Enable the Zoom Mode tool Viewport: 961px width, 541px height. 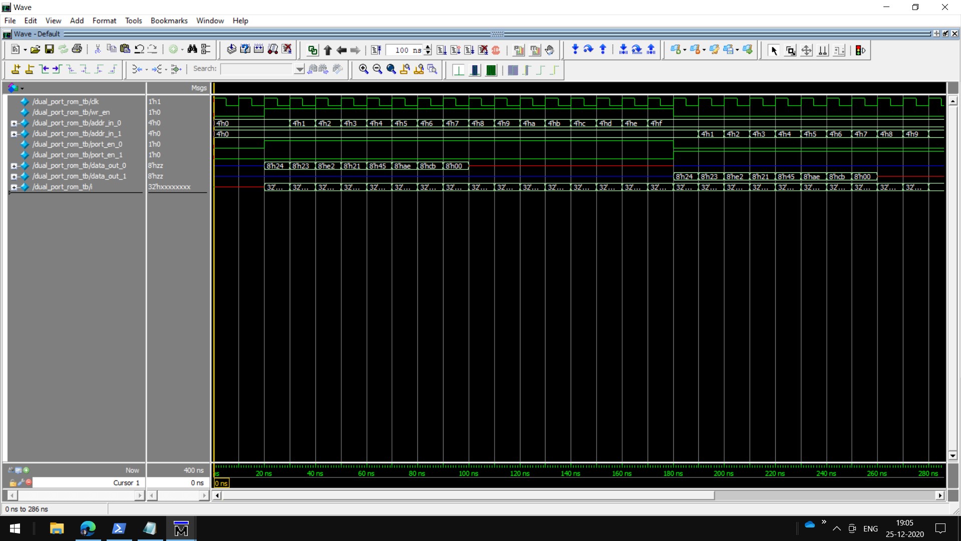[790, 50]
